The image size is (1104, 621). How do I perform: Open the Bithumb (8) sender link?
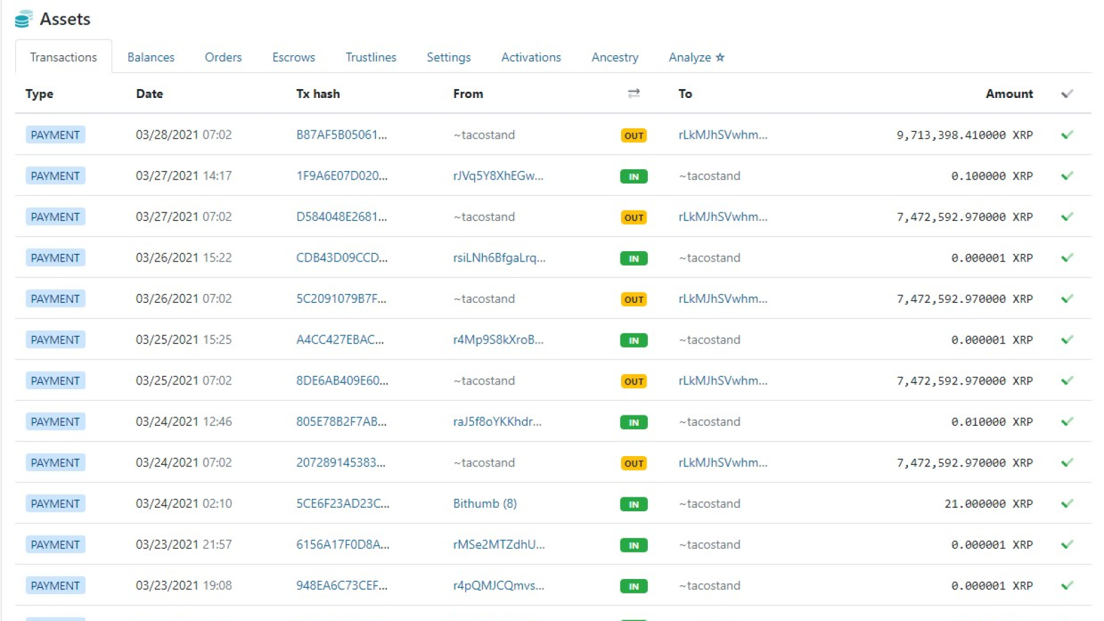coord(484,504)
